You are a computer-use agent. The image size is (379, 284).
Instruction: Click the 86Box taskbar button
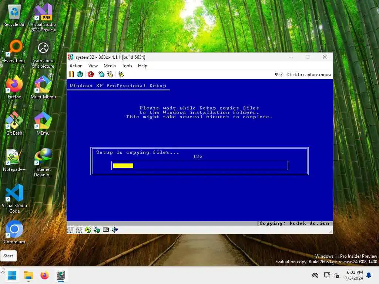[61, 275]
